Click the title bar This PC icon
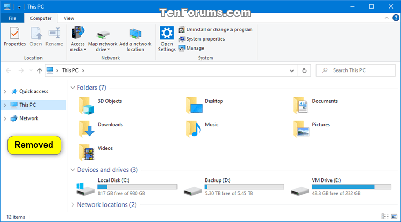Screen dimensions: 401x222 pos(7,6)
